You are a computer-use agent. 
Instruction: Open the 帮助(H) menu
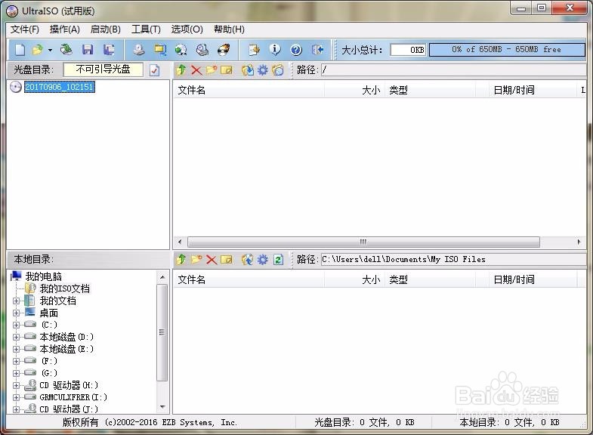pyautogui.click(x=229, y=29)
